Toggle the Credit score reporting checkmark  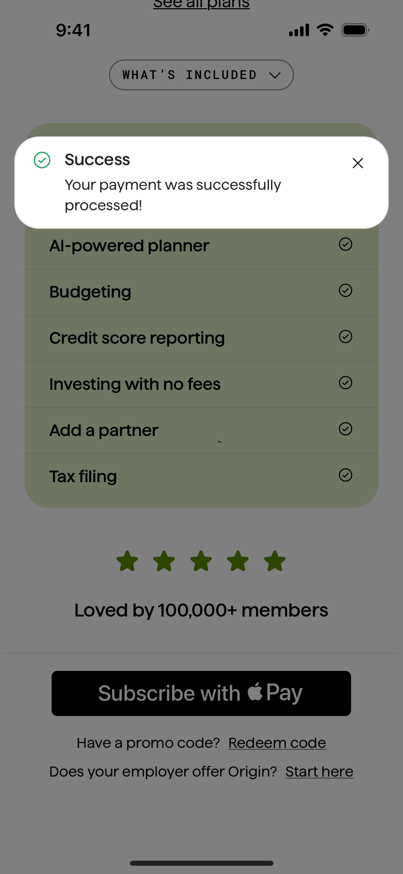(x=345, y=336)
